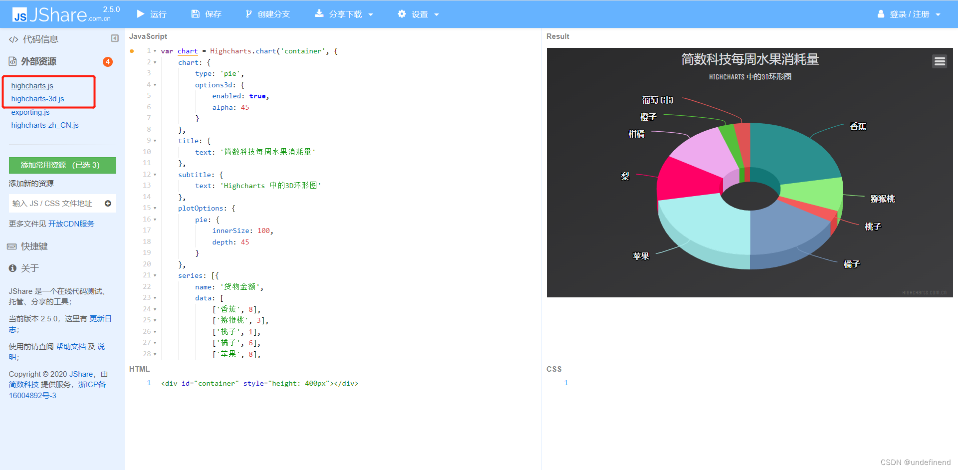This screenshot has height=470, width=958.
Task: Open the 帮助文档 help link
Action: [71, 347]
